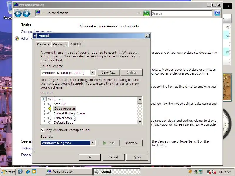Click the disabled Delete button
Screen dimensions: 235x176
pyautogui.click(x=132, y=72)
